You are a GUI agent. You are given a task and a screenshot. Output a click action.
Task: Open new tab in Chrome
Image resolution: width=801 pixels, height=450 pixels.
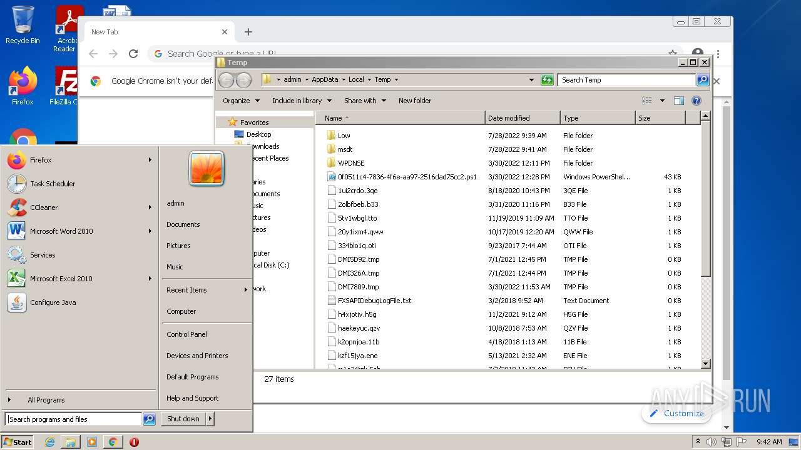[x=248, y=32]
